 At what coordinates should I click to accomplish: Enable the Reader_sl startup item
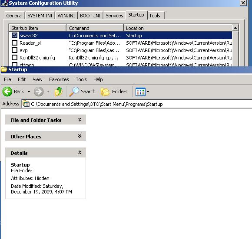(14, 43)
